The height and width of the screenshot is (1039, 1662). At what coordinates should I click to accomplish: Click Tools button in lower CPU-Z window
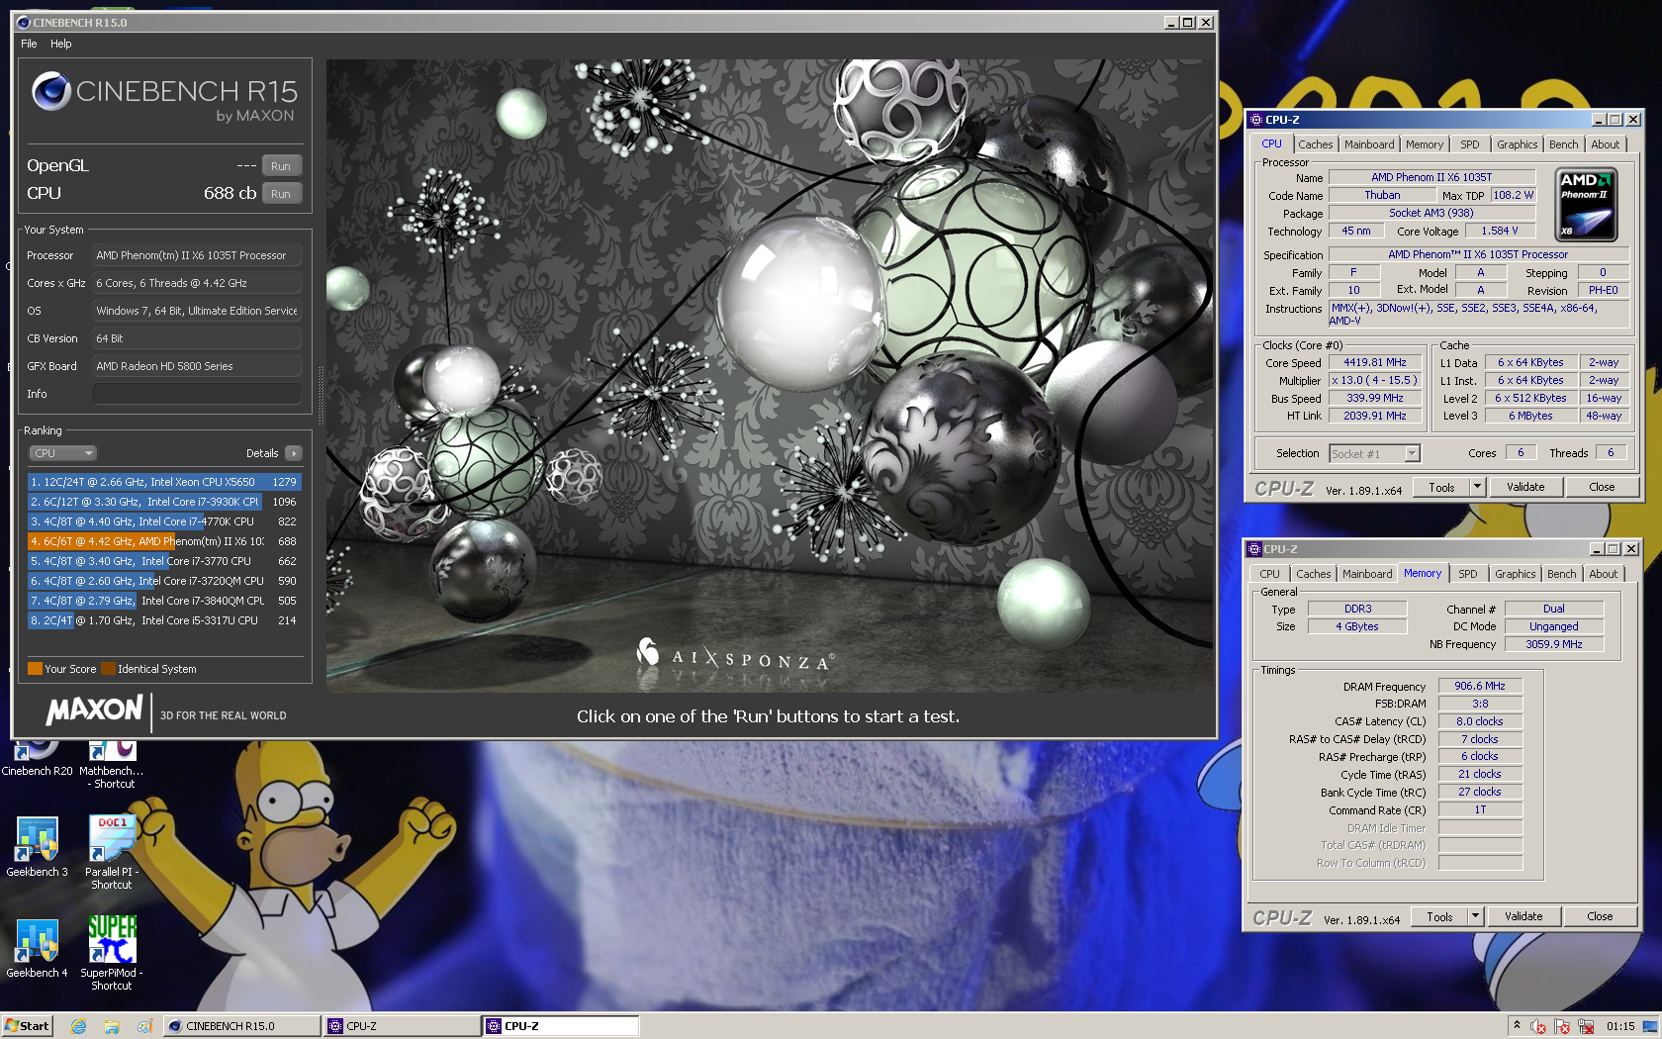(x=1439, y=916)
